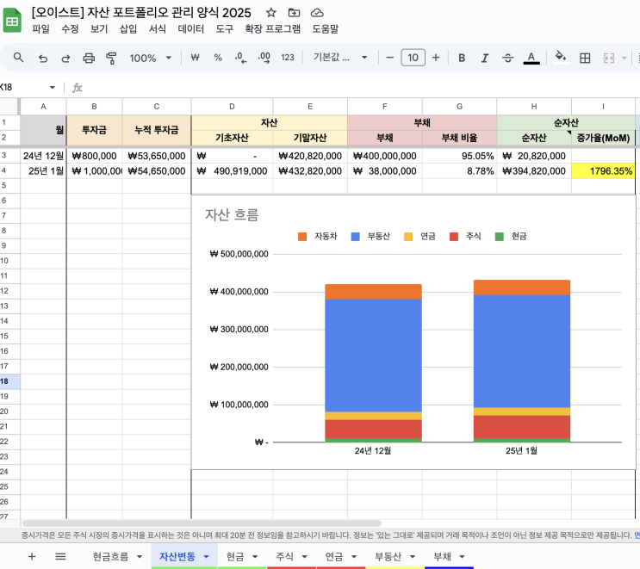Toggle italic formatting

(484, 58)
